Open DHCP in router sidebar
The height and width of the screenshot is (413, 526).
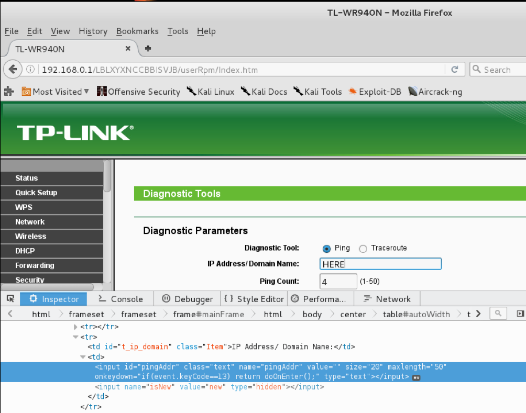click(52, 251)
